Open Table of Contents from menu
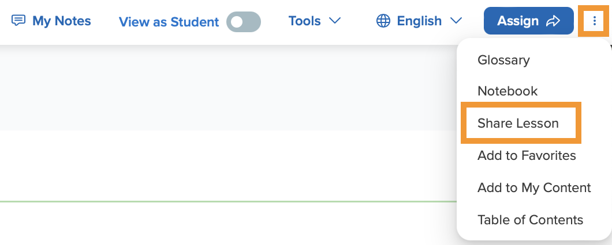 pos(530,220)
